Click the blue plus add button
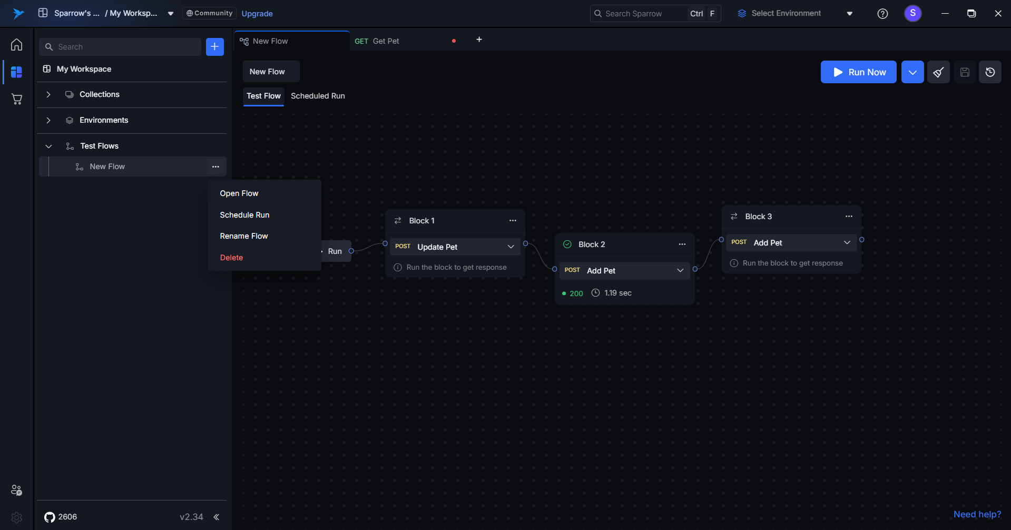This screenshot has height=530, width=1011. tap(214, 47)
